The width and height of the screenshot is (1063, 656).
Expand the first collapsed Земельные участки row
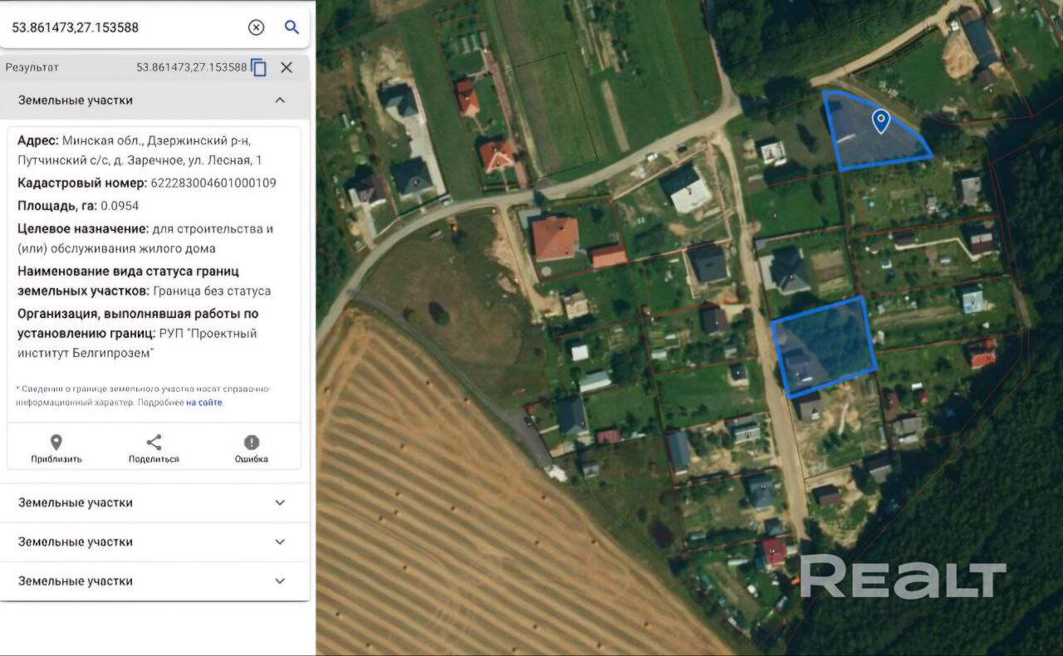click(x=280, y=502)
